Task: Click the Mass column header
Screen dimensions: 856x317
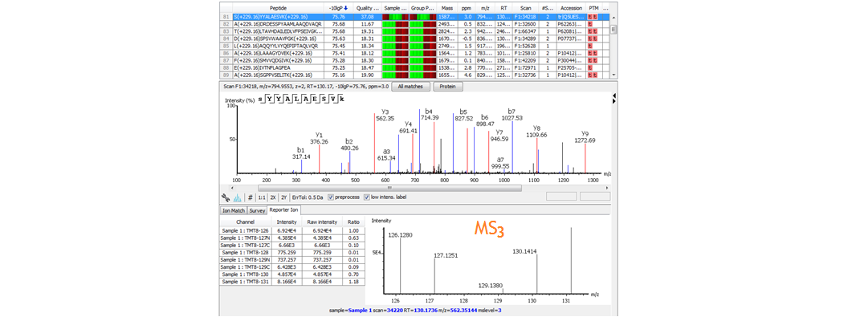Action: point(447,8)
